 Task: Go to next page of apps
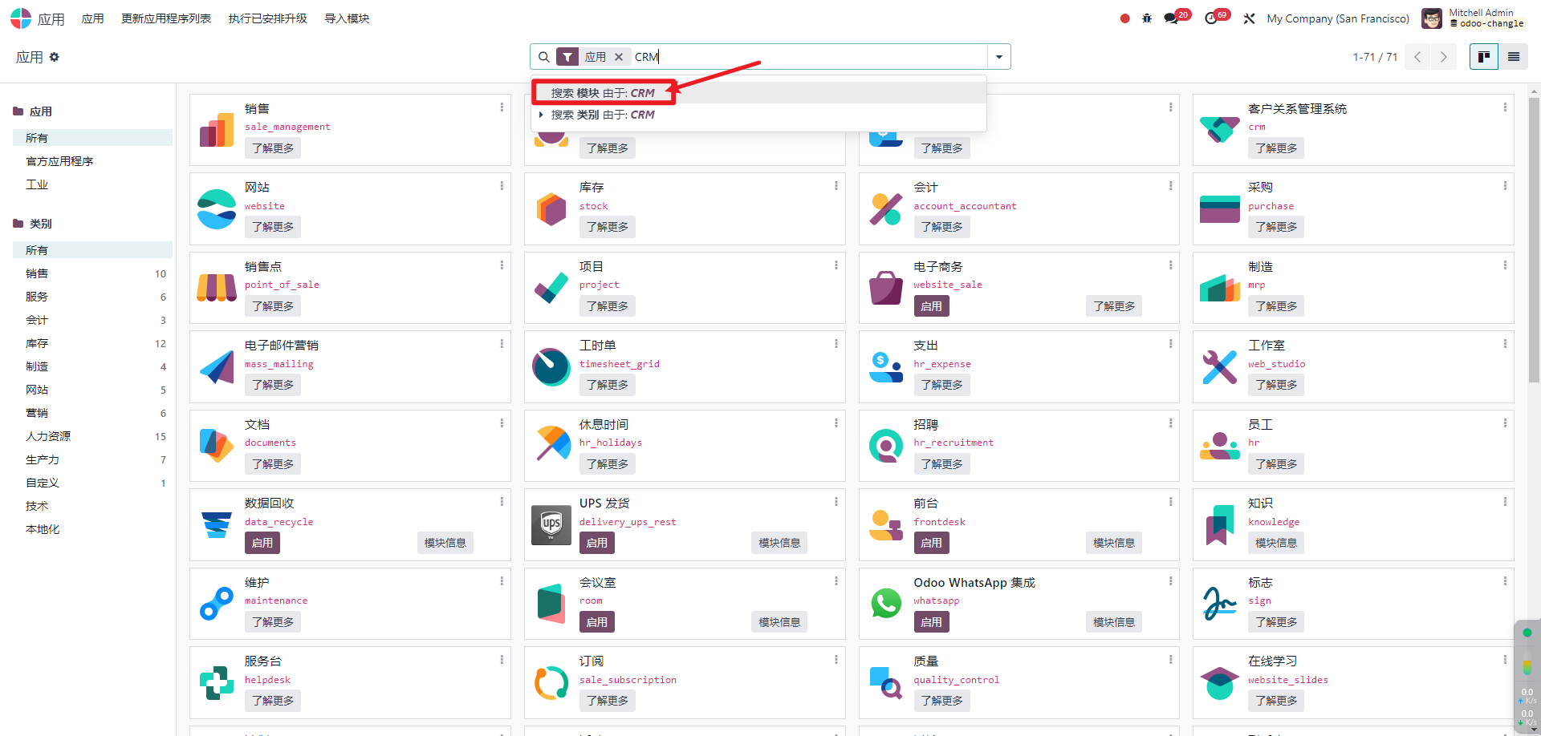pyautogui.click(x=1443, y=57)
